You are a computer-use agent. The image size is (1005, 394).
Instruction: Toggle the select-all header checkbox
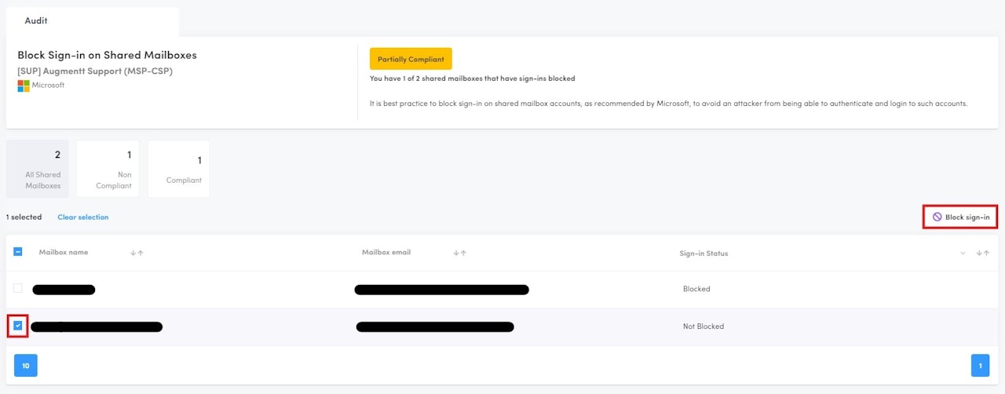(18, 252)
